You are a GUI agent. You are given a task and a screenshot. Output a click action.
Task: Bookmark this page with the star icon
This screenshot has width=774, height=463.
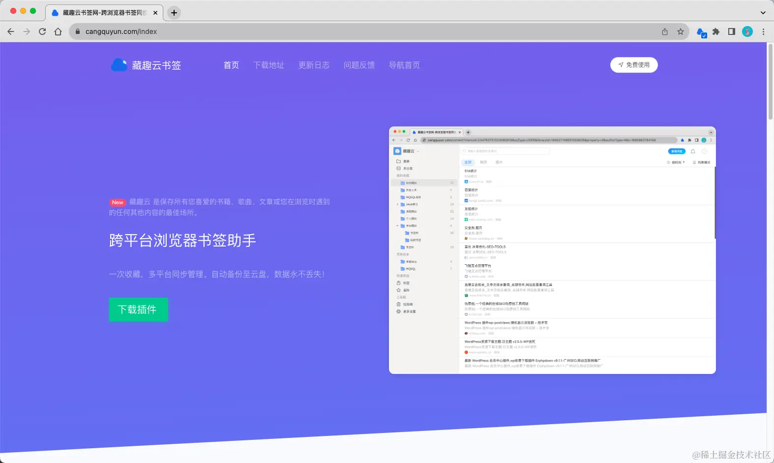[681, 31]
